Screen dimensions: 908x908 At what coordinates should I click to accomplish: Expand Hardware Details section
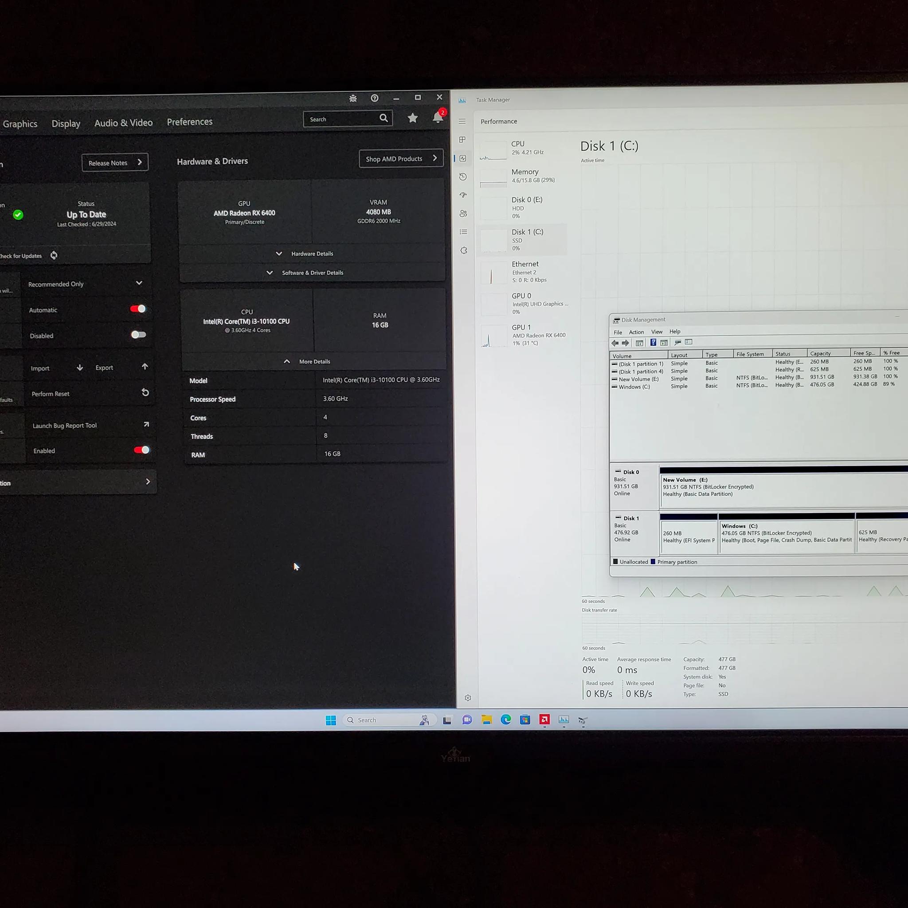pos(305,254)
